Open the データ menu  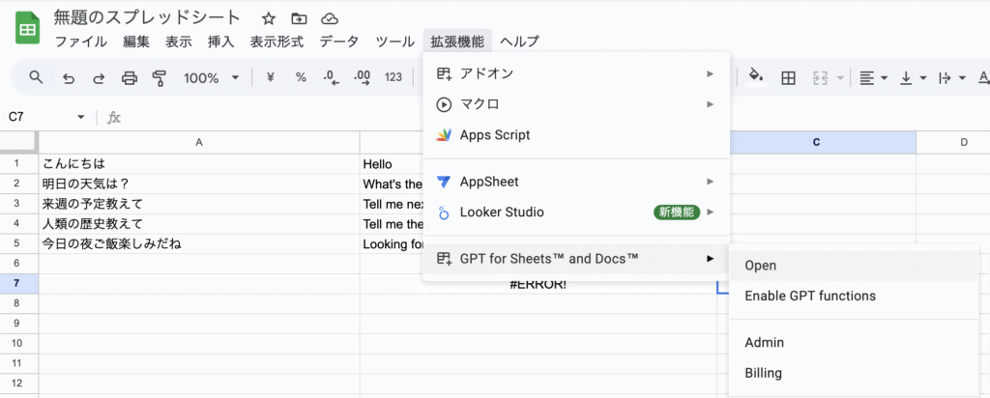coord(339,42)
